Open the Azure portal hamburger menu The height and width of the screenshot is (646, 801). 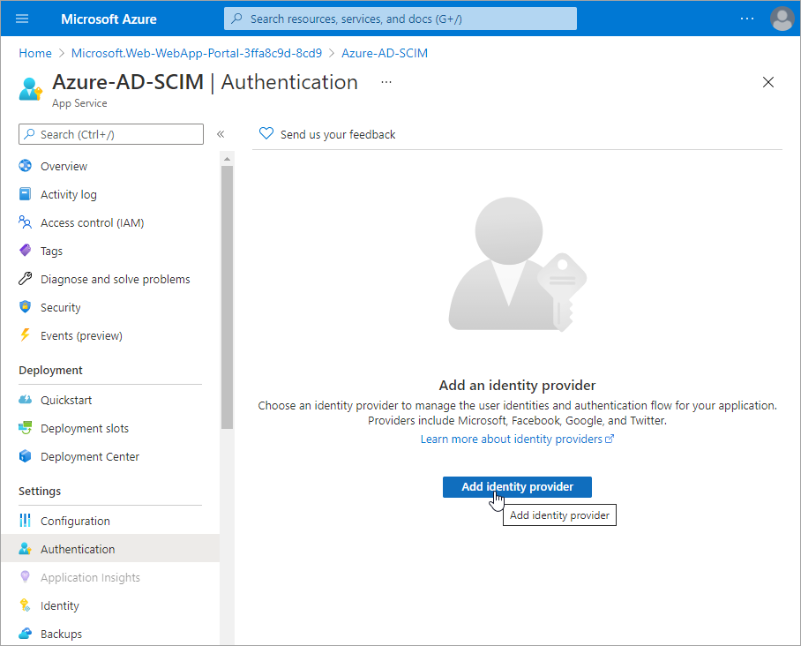22,19
